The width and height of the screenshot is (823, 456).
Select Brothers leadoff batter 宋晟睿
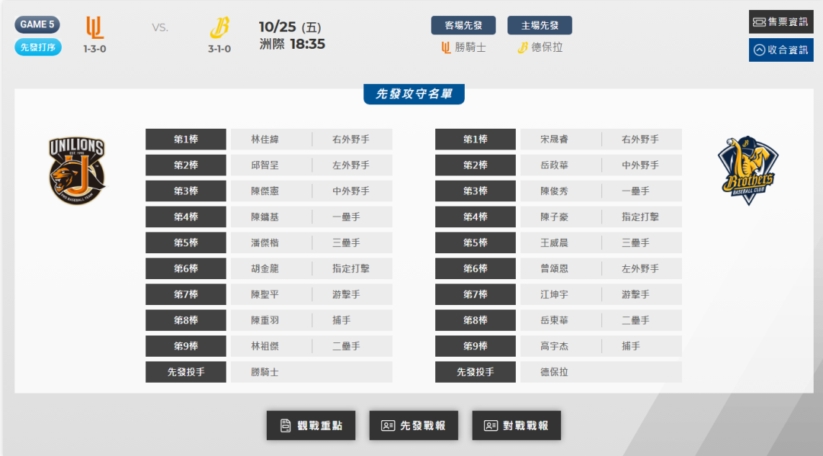coord(554,140)
